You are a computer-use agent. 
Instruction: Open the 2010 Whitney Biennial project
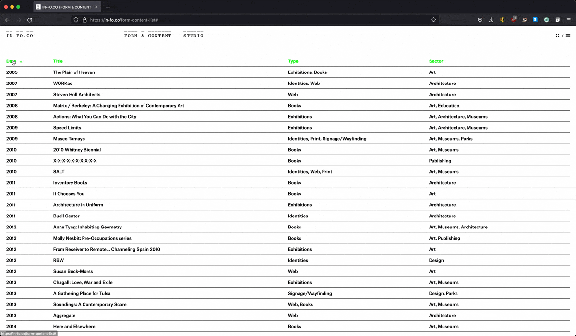point(77,150)
